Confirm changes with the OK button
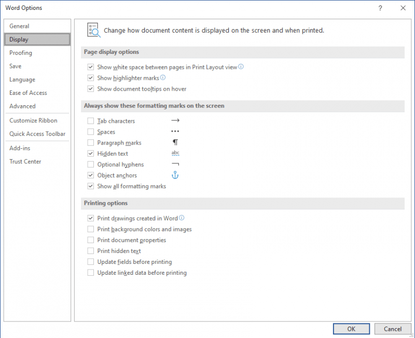Viewport: 415px width, 338px height. click(x=351, y=329)
